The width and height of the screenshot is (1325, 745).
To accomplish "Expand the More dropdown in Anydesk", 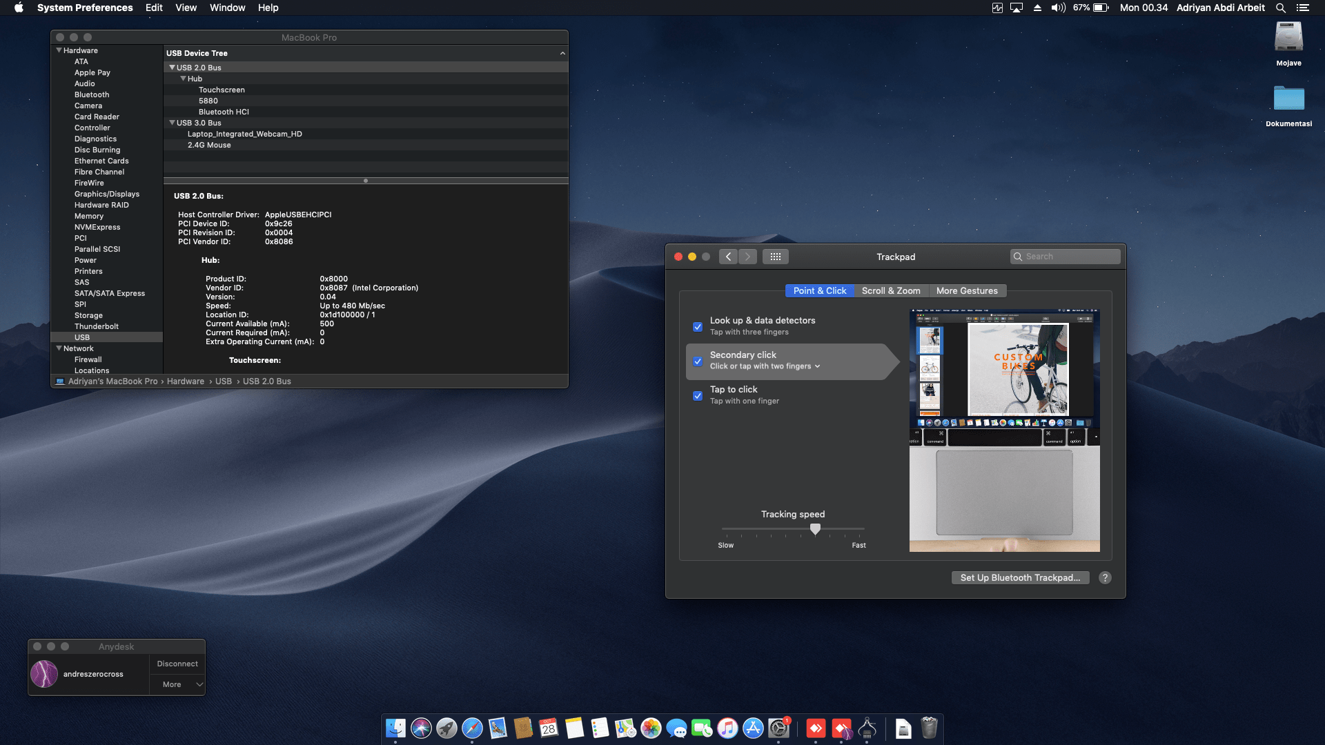I will 178,684.
